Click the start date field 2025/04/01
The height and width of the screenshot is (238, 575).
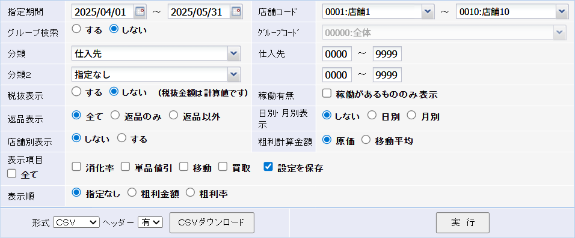(103, 12)
